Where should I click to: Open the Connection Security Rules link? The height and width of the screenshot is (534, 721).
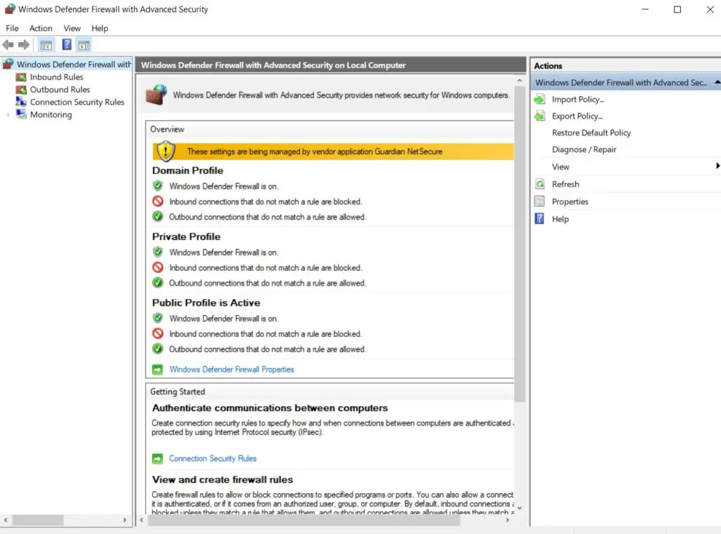click(x=213, y=458)
